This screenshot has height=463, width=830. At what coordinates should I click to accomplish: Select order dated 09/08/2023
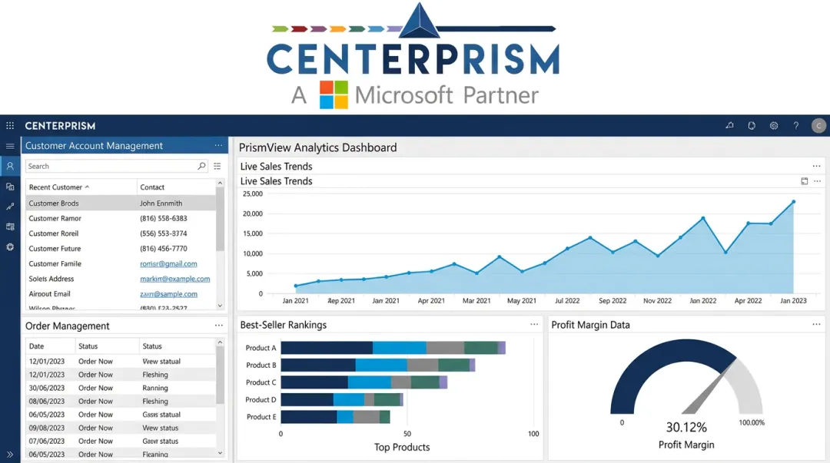(121, 428)
